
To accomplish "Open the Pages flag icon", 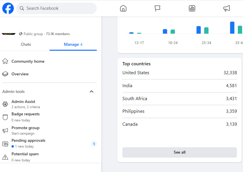I will [x=157, y=8].
